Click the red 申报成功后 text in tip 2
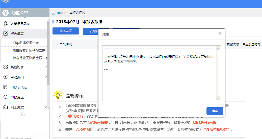 coord(74,116)
